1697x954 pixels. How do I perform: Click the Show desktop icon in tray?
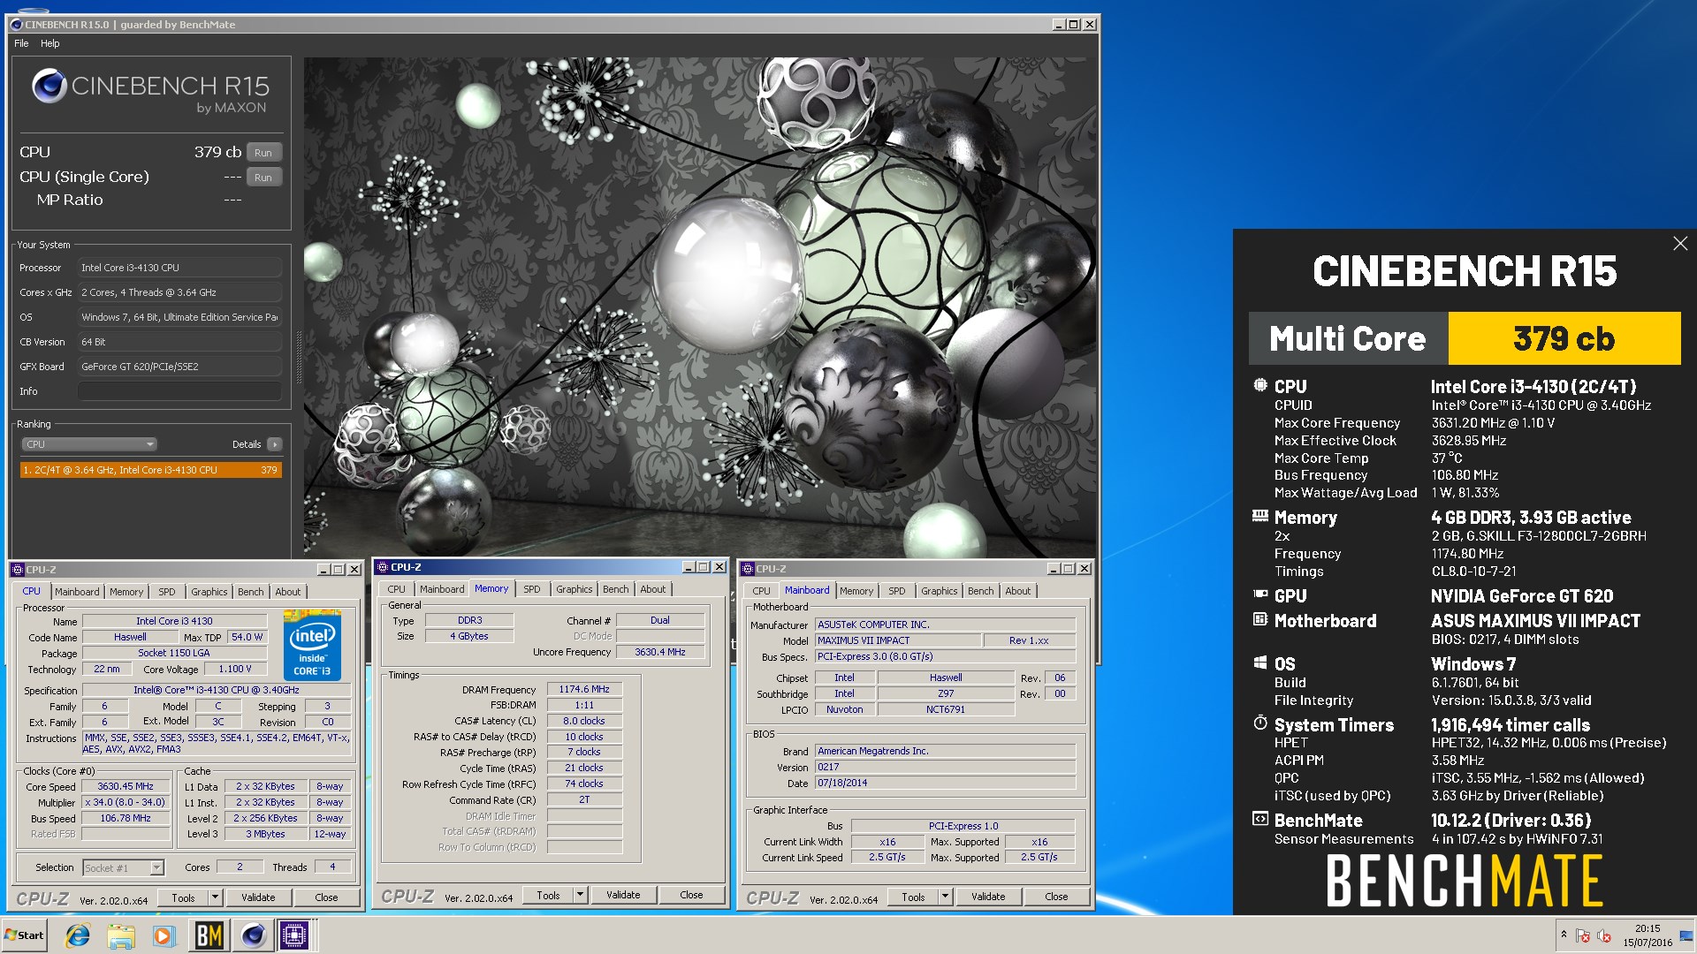[x=1686, y=935]
